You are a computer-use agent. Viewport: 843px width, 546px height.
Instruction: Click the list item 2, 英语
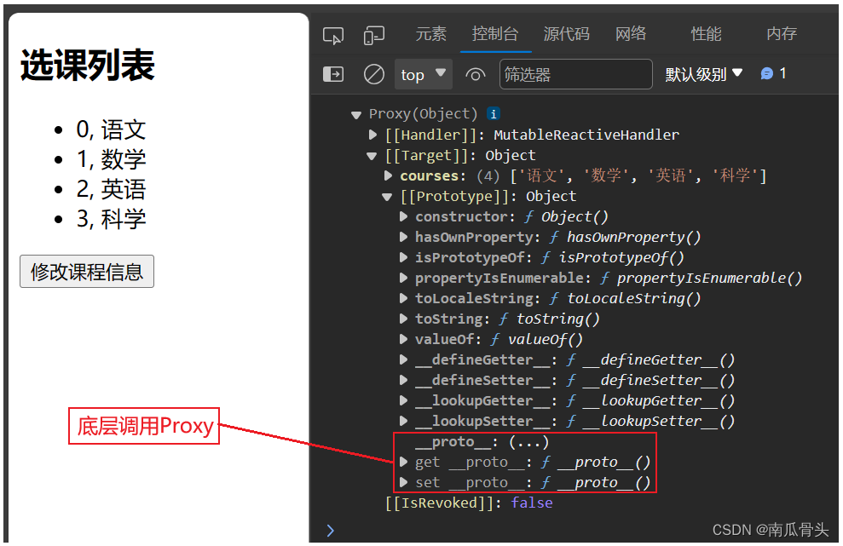111,189
